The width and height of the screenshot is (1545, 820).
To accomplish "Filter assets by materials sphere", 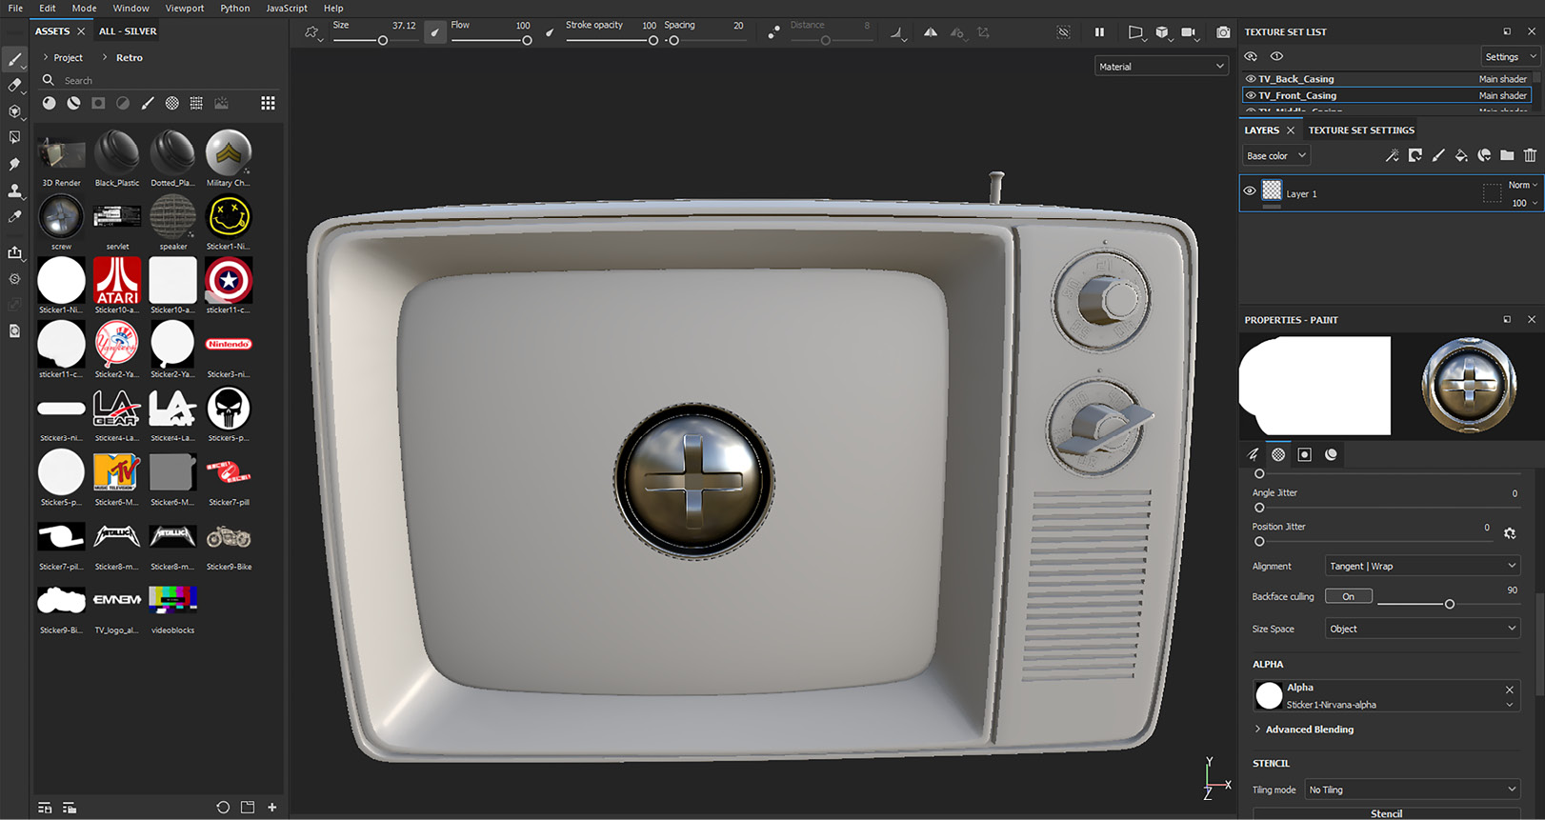I will [x=49, y=103].
